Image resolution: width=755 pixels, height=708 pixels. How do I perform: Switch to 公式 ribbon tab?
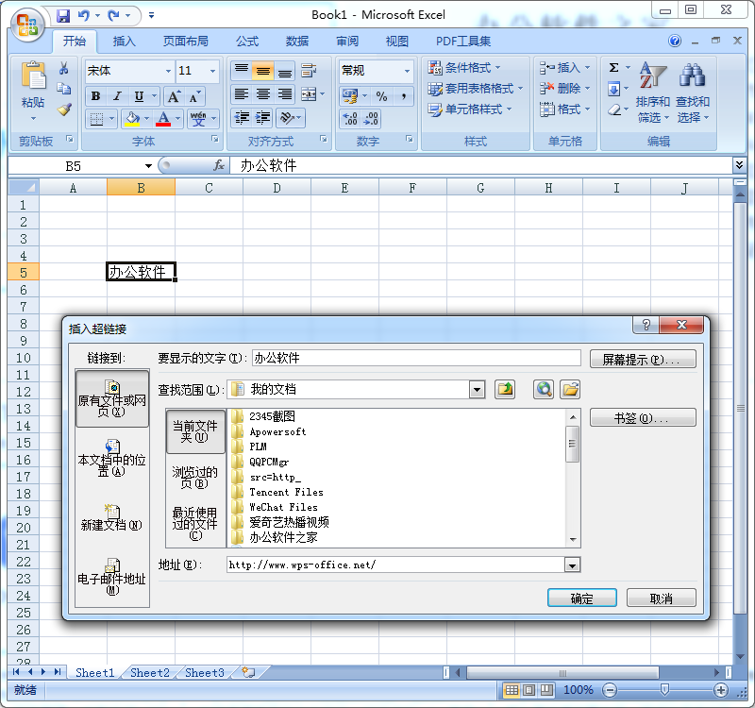[x=247, y=42]
